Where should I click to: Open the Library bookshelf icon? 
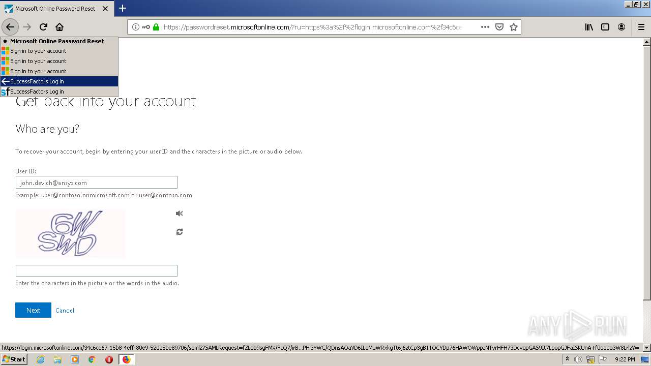(x=589, y=27)
